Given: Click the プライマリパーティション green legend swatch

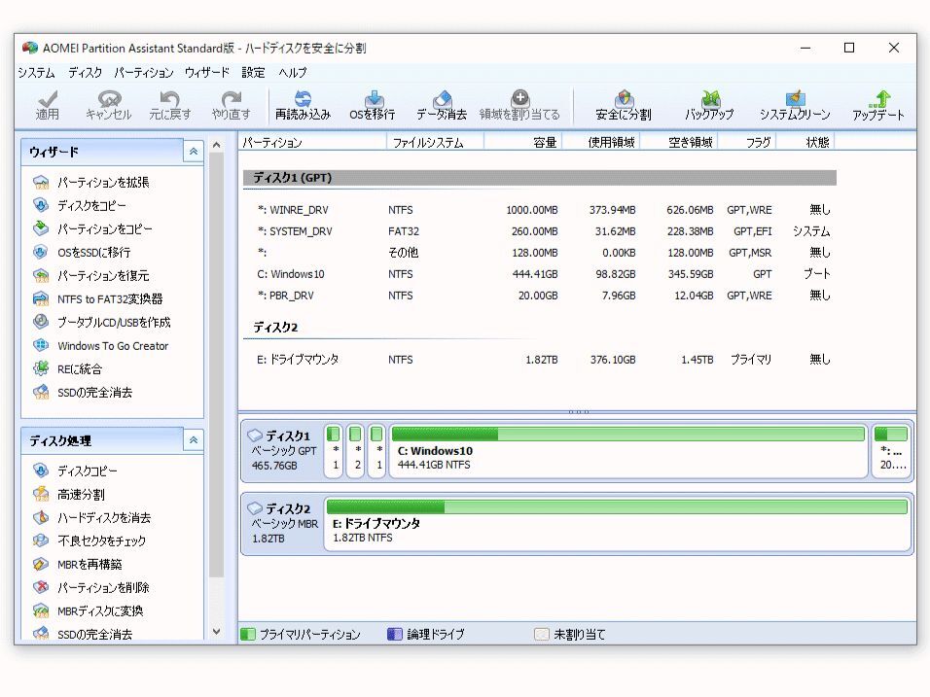Looking at the screenshot, I should (x=248, y=634).
